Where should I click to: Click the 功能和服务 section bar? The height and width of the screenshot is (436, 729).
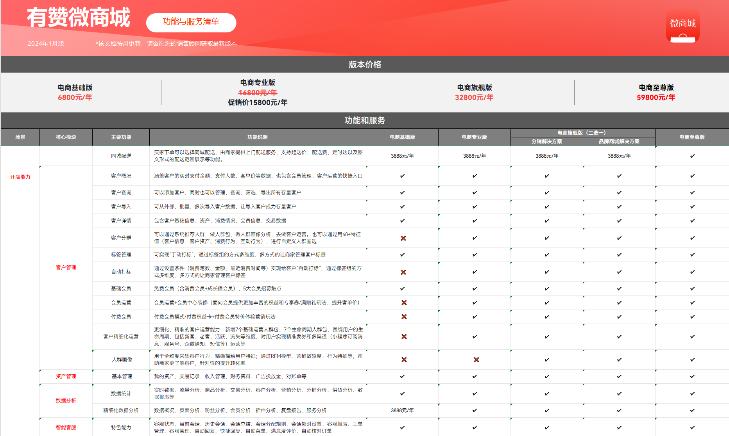(365, 120)
